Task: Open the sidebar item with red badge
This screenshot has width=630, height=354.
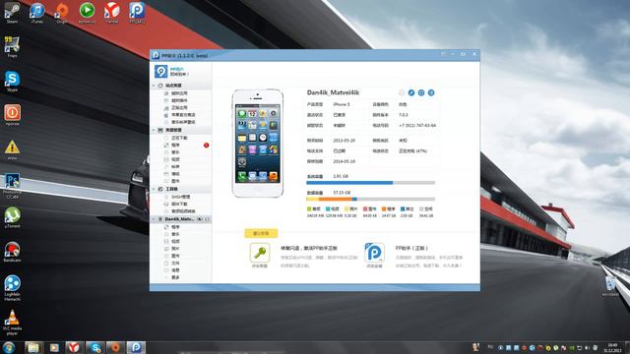Action: 181,145
